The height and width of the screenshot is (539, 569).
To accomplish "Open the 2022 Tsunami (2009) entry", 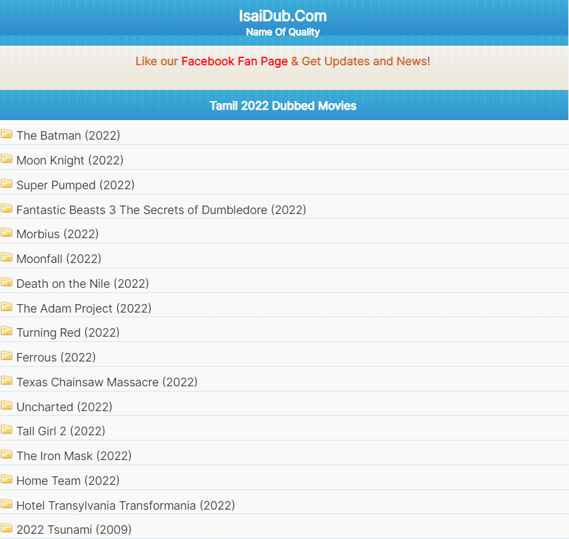I will [x=74, y=530].
